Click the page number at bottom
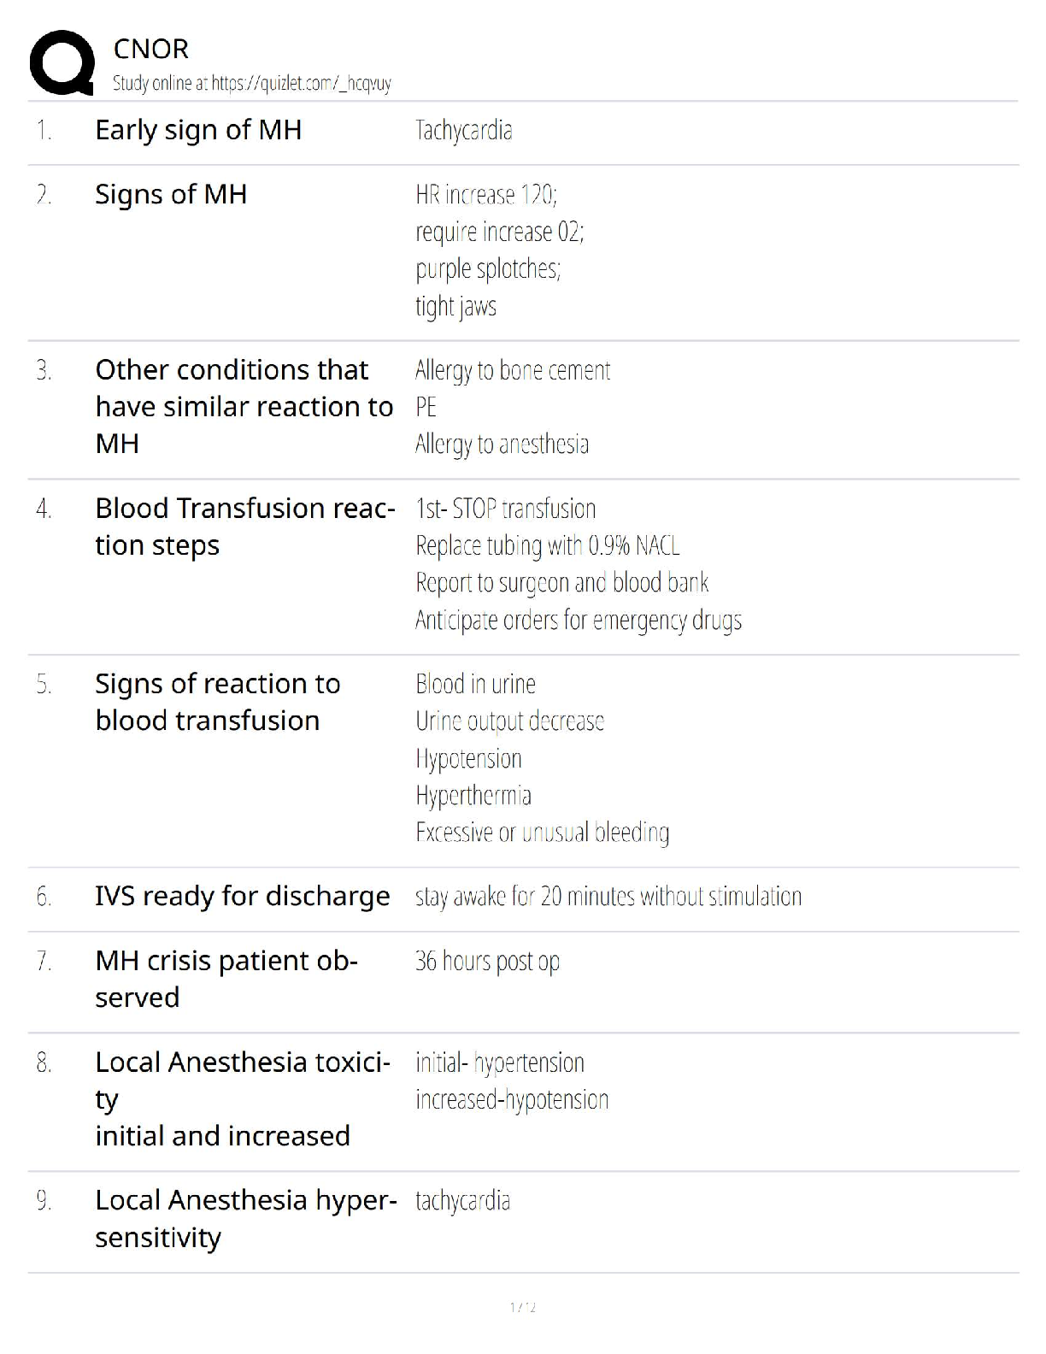The image size is (1046, 1354). (522, 1307)
